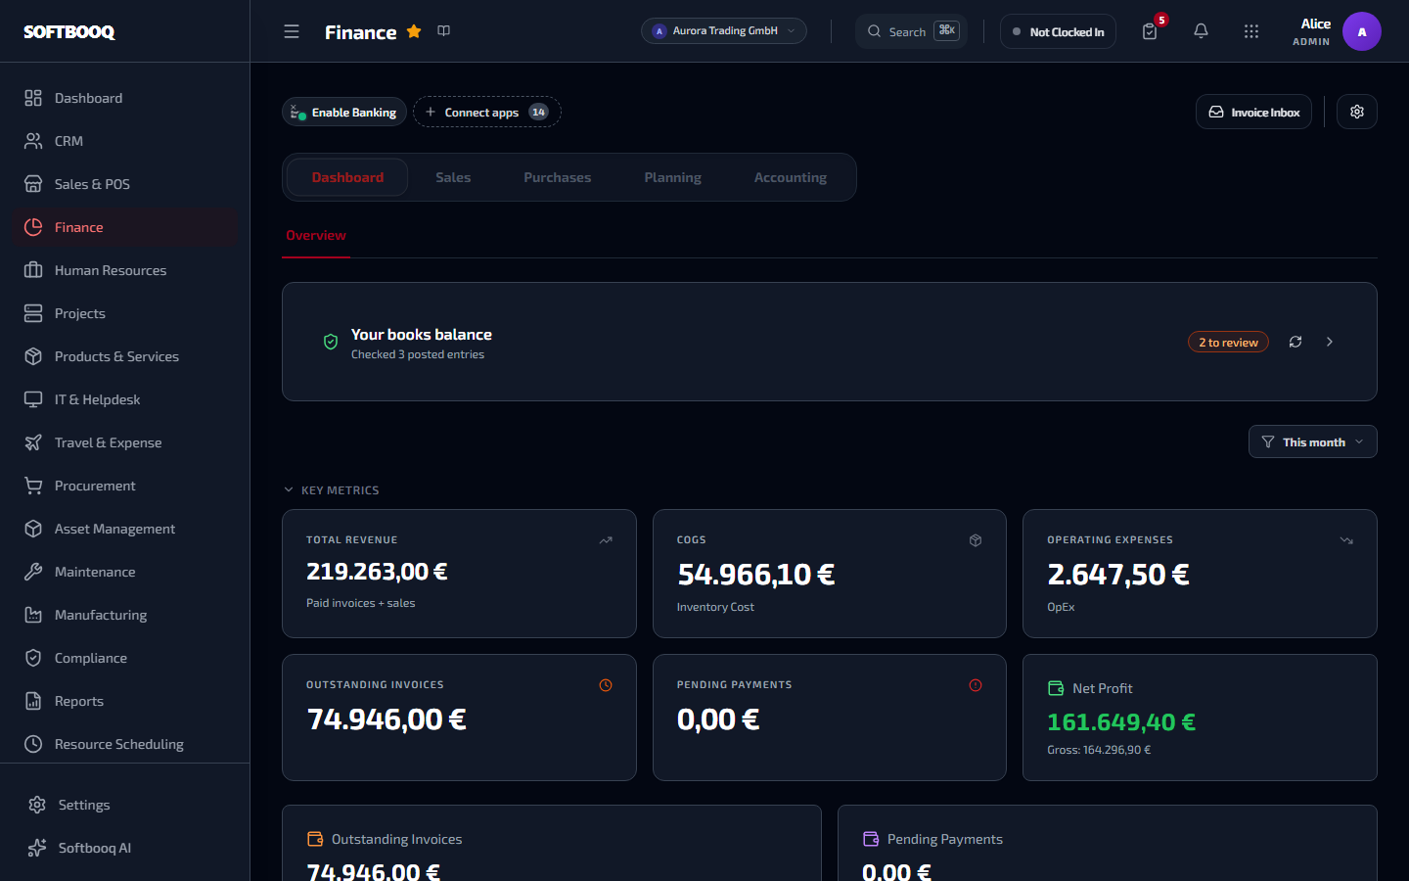Image resolution: width=1409 pixels, height=881 pixels.
Task: Click Operating Expenses trend-down icon
Action: click(x=1346, y=540)
